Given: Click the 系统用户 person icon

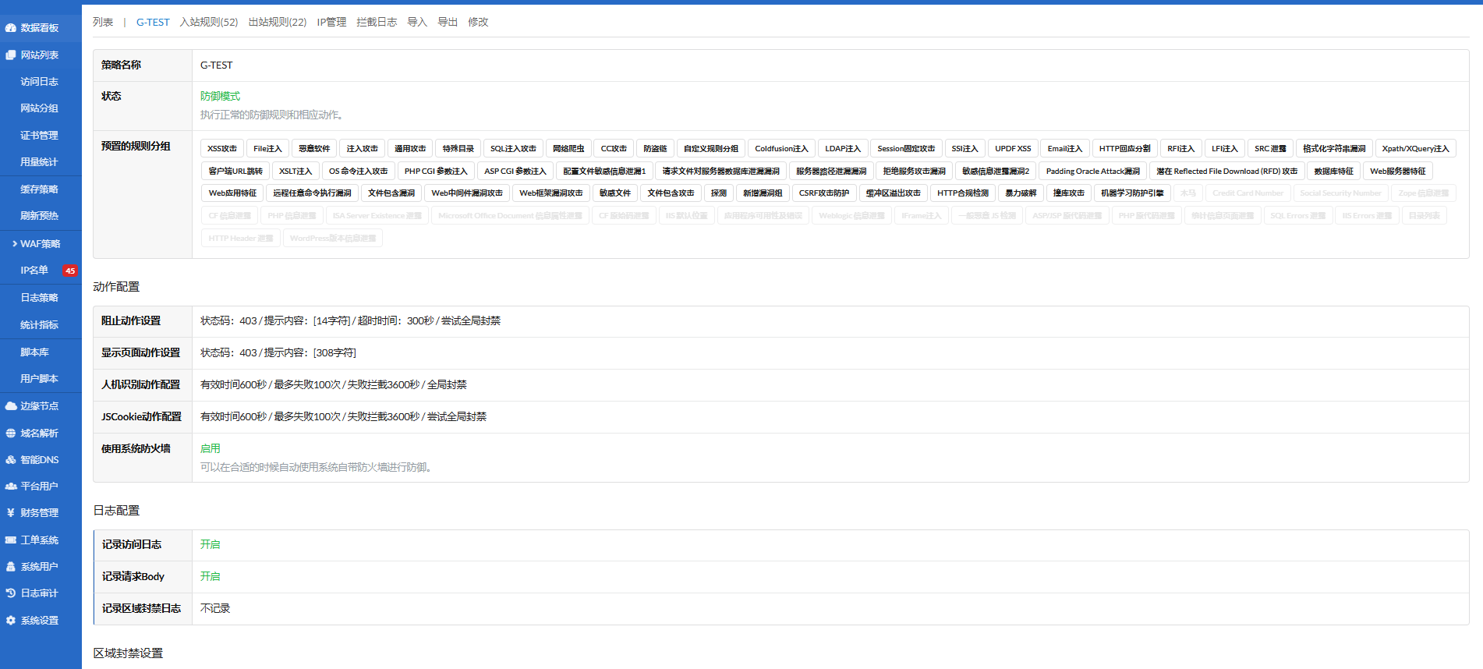Looking at the screenshot, I should (11, 567).
